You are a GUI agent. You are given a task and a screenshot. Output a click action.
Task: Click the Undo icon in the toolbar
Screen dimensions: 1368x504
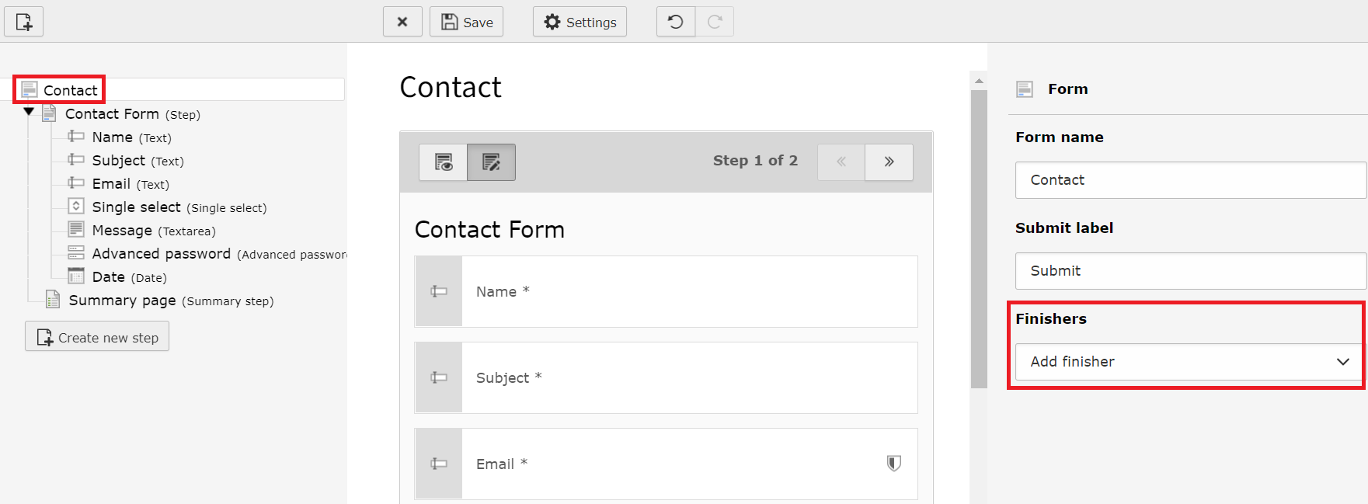[675, 21]
